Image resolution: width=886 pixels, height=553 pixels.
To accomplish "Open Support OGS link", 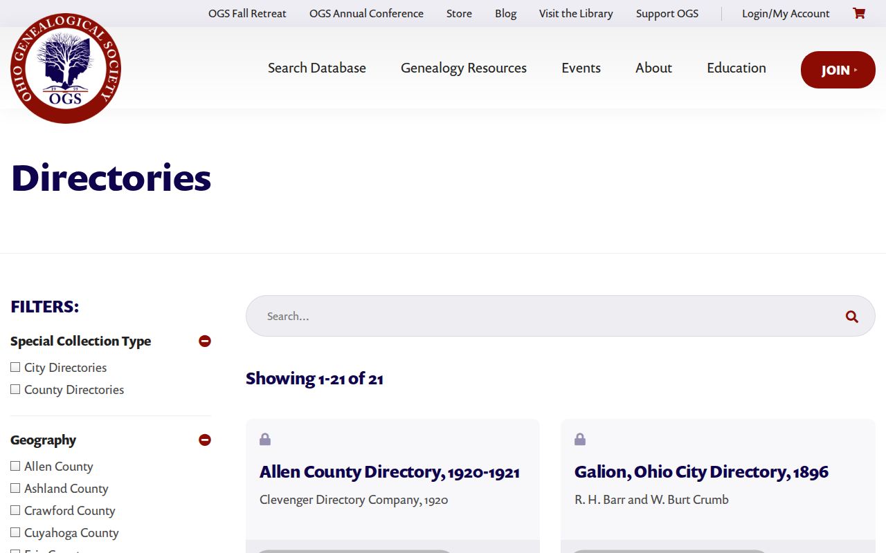I will click(x=667, y=13).
